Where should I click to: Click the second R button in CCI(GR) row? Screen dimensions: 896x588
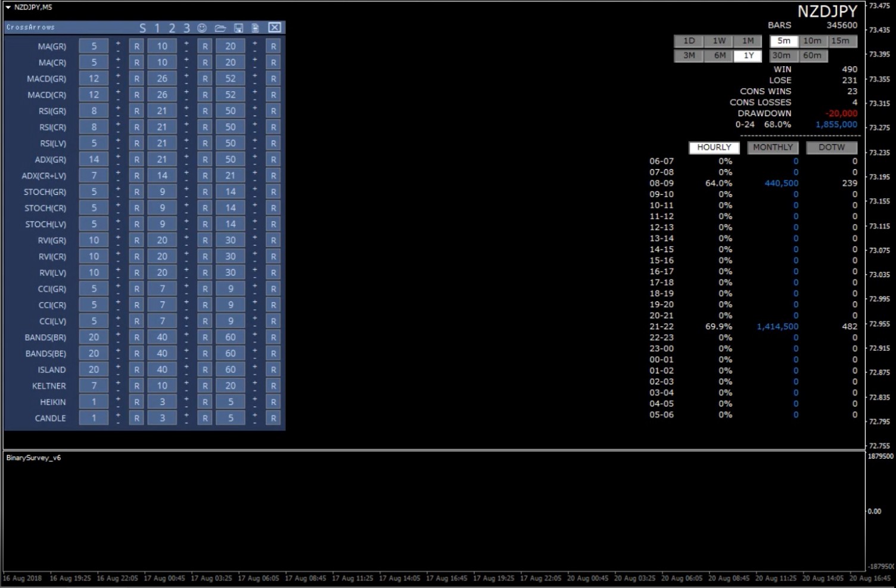point(205,289)
